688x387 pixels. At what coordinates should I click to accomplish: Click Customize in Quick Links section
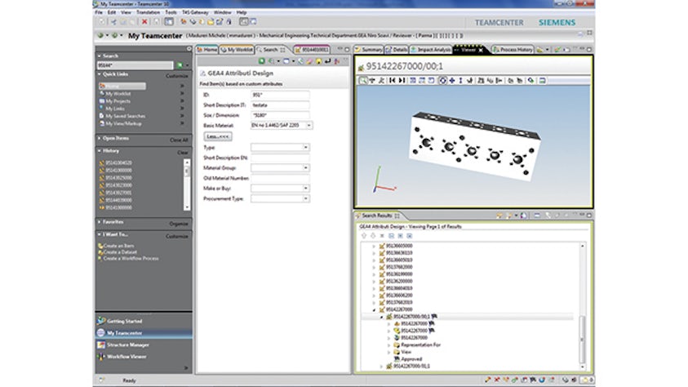tap(177, 76)
